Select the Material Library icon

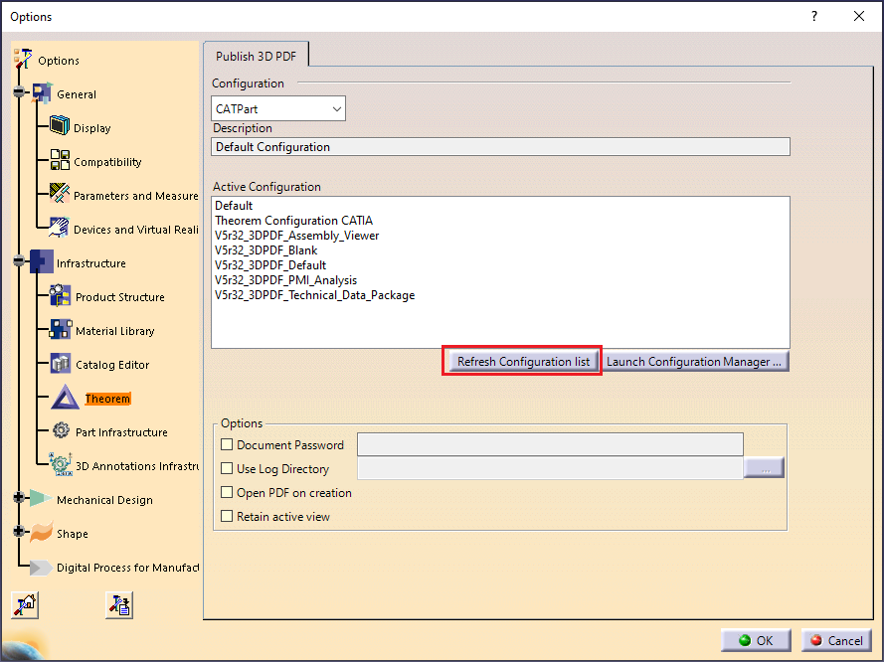[x=61, y=330]
